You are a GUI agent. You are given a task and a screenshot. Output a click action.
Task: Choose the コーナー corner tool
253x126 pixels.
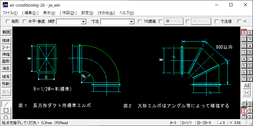(x=6, y=47)
